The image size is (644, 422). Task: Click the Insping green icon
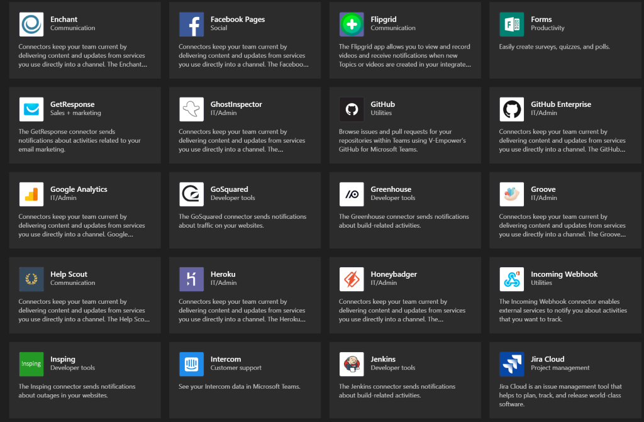[31, 364]
